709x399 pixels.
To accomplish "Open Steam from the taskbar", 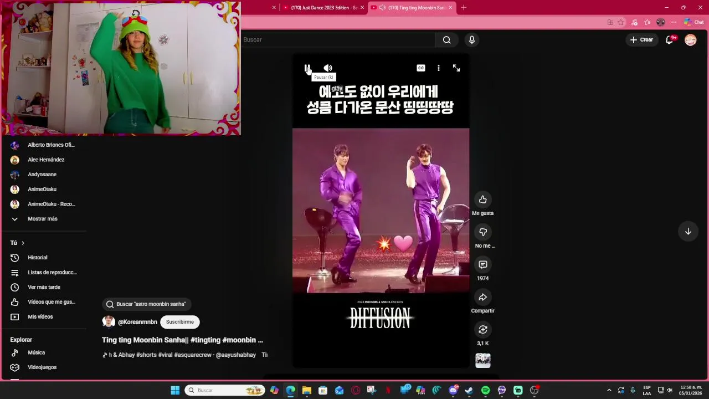I will (x=469, y=390).
